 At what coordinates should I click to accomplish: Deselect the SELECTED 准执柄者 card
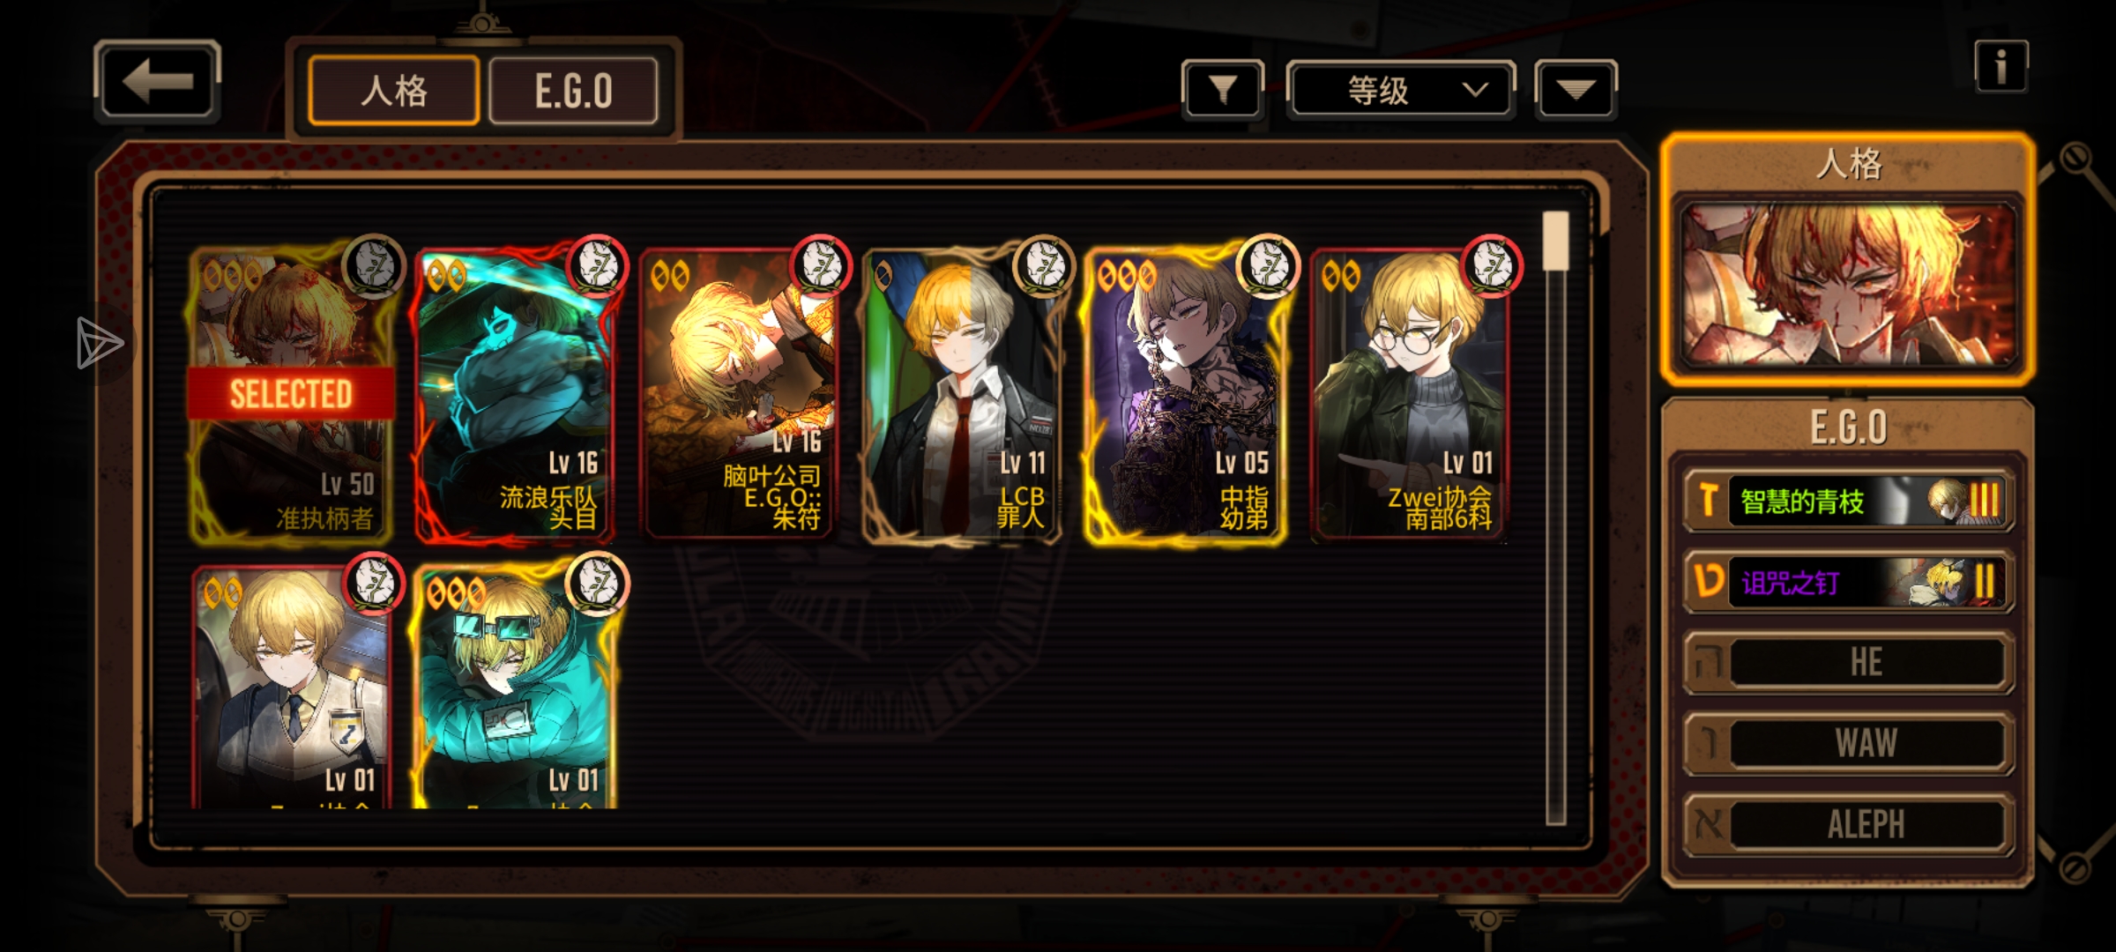291,394
